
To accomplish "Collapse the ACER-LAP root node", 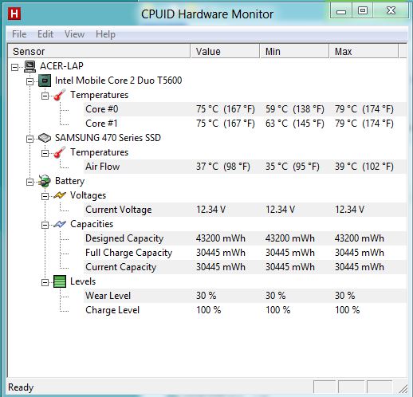I will (x=14, y=67).
